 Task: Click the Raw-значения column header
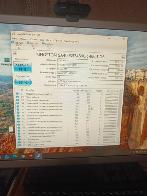112,91
